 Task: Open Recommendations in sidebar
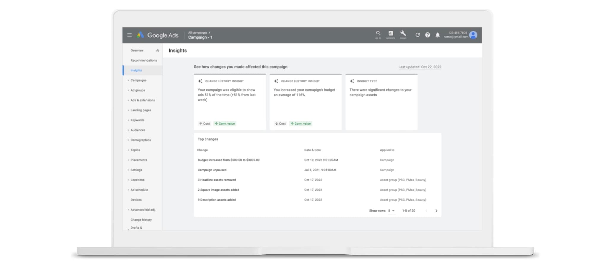tap(144, 60)
